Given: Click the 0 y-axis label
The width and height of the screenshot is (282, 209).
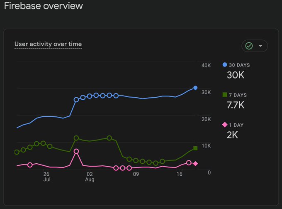Looking at the screenshot, I should tap(209, 172).
